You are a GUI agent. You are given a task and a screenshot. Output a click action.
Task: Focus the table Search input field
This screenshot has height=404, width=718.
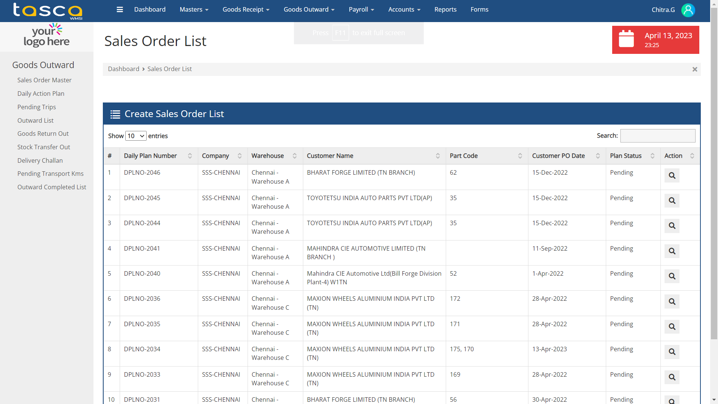pos(658,136)
